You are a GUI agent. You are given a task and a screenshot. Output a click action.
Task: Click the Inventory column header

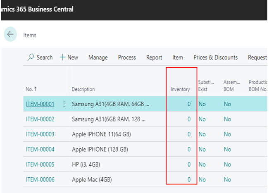pyautogui.click(x=180, y=89)
